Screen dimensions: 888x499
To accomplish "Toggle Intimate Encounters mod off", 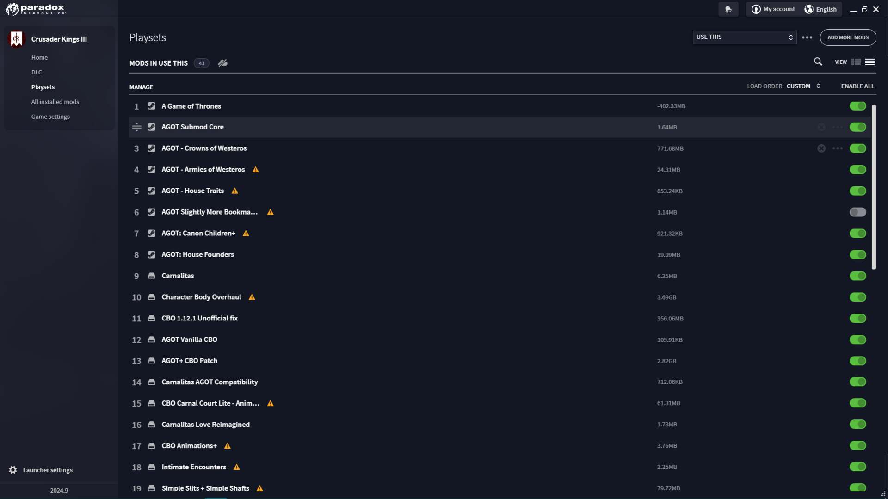I will tap(857, 467).
